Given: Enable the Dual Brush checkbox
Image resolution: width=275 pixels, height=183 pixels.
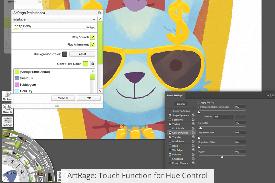Looking at the screenshot, I should click(x=170, y=128).
